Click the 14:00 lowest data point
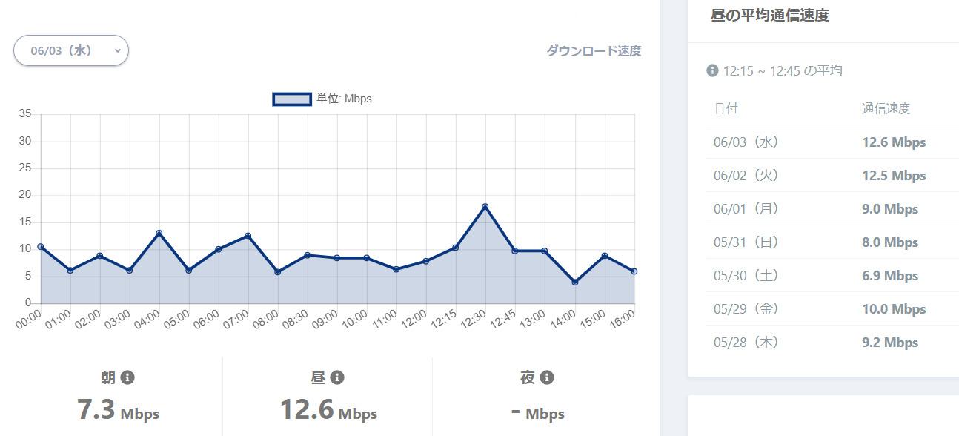Viewport: 959px width, 436px height. 574,283
